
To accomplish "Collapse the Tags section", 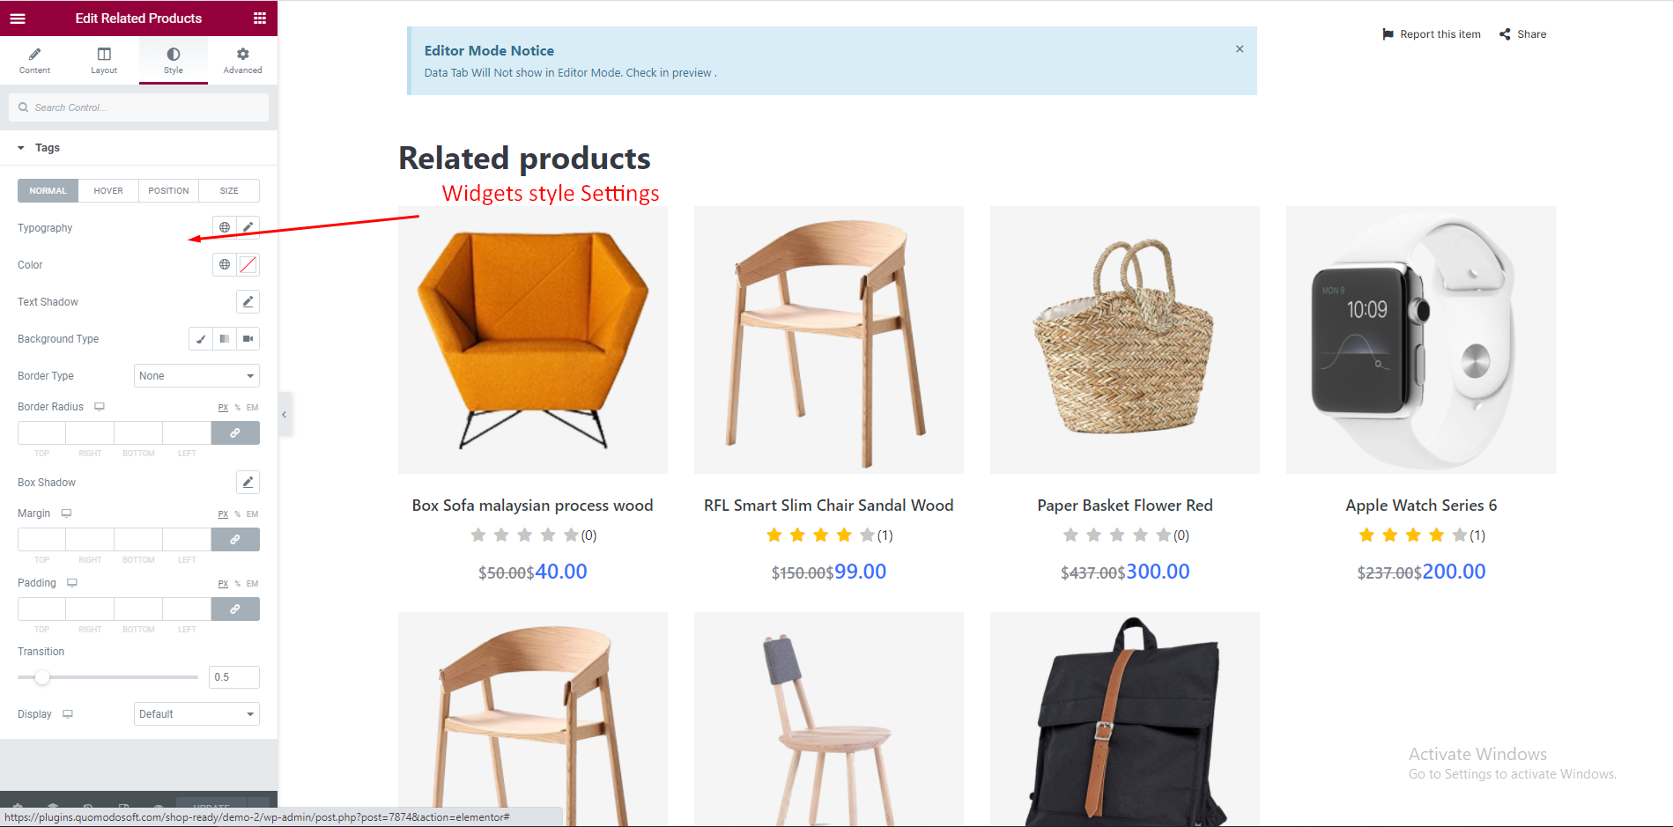I will (21, 148).
